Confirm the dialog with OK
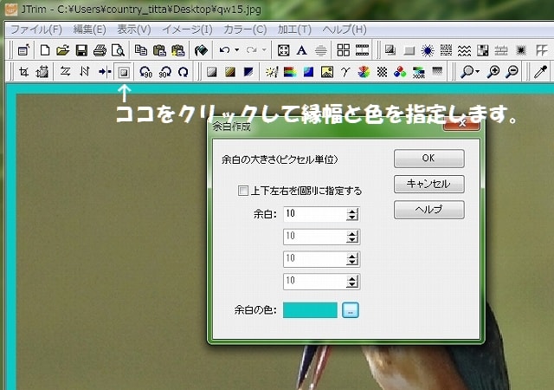This screenshot has width=554, height=390. (429, 159)
